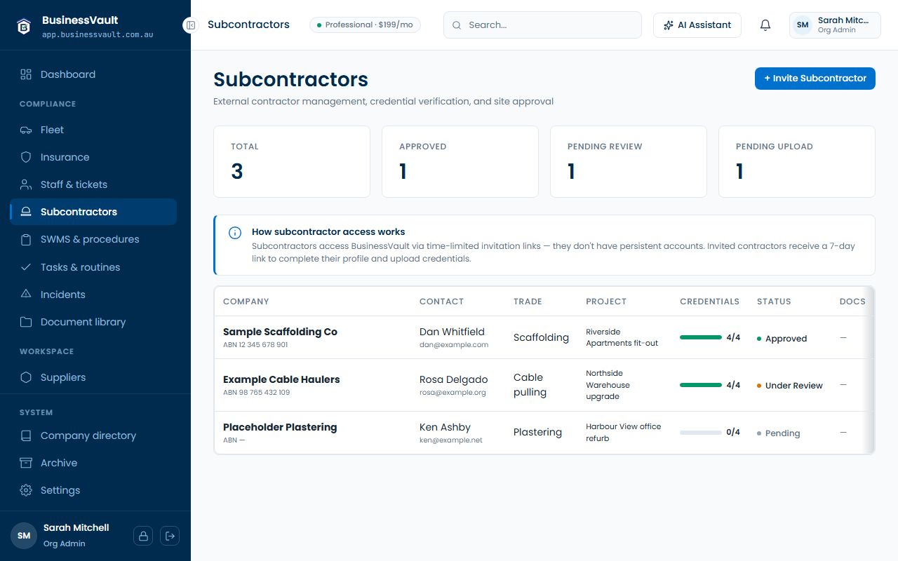Click the Archive box icon

[x=26, y=463]
